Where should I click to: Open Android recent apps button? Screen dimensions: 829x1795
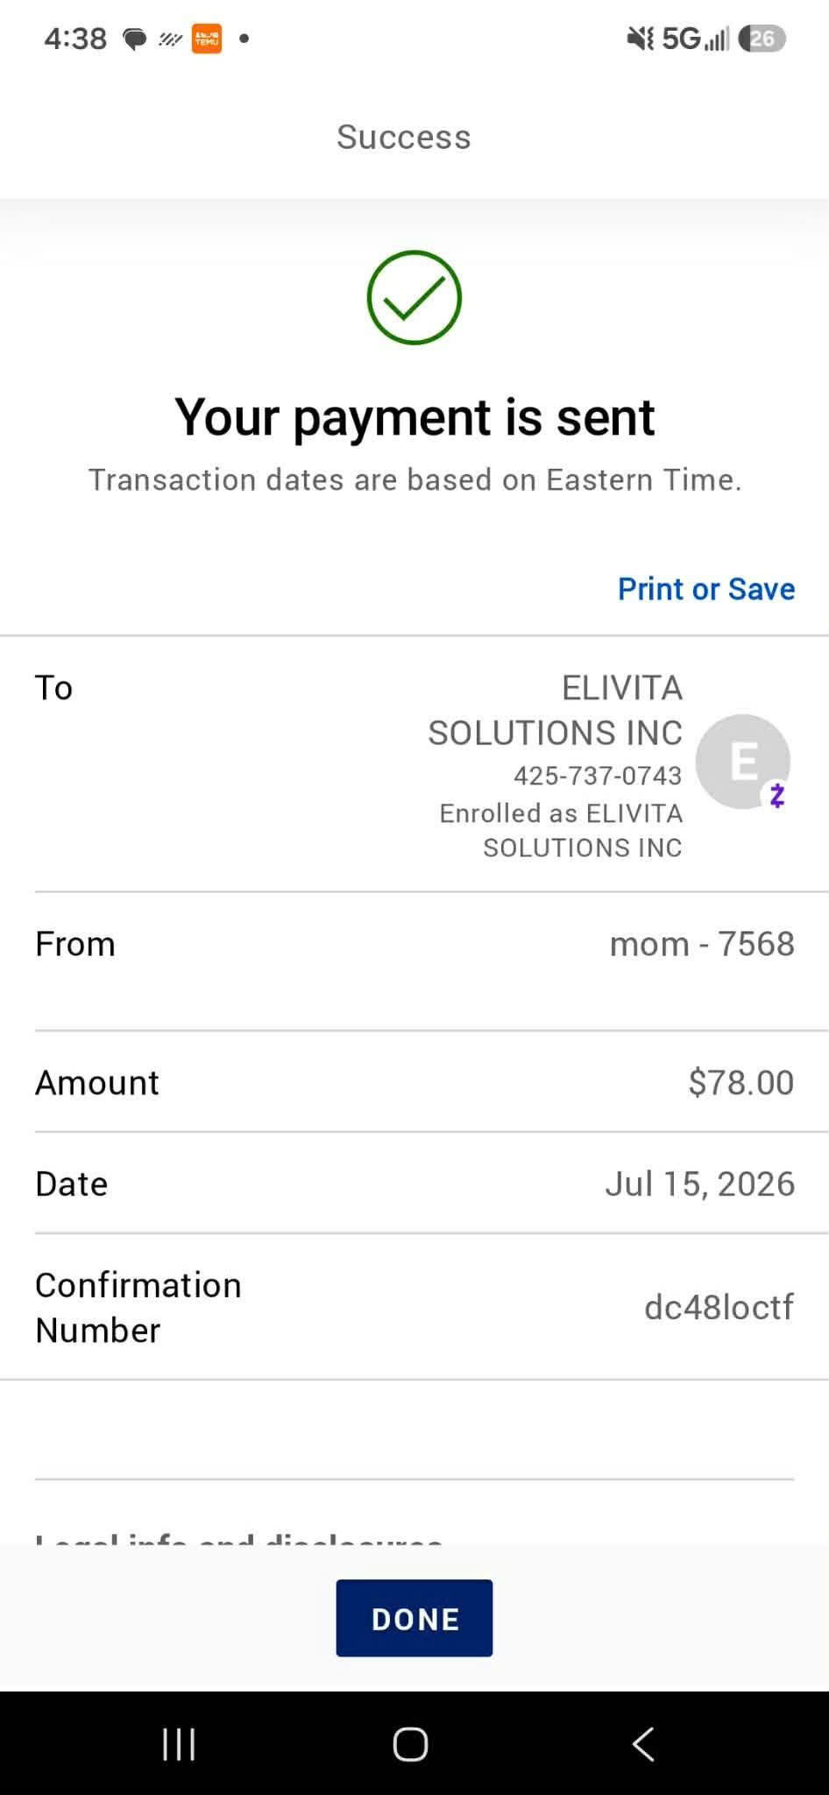click(x=179, y=1743)
